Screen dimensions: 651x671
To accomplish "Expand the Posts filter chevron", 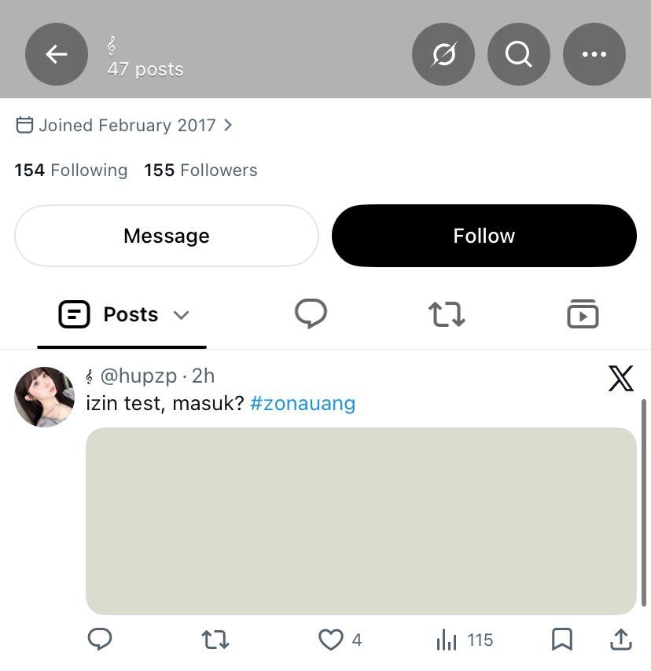I will tap(181, 315).
